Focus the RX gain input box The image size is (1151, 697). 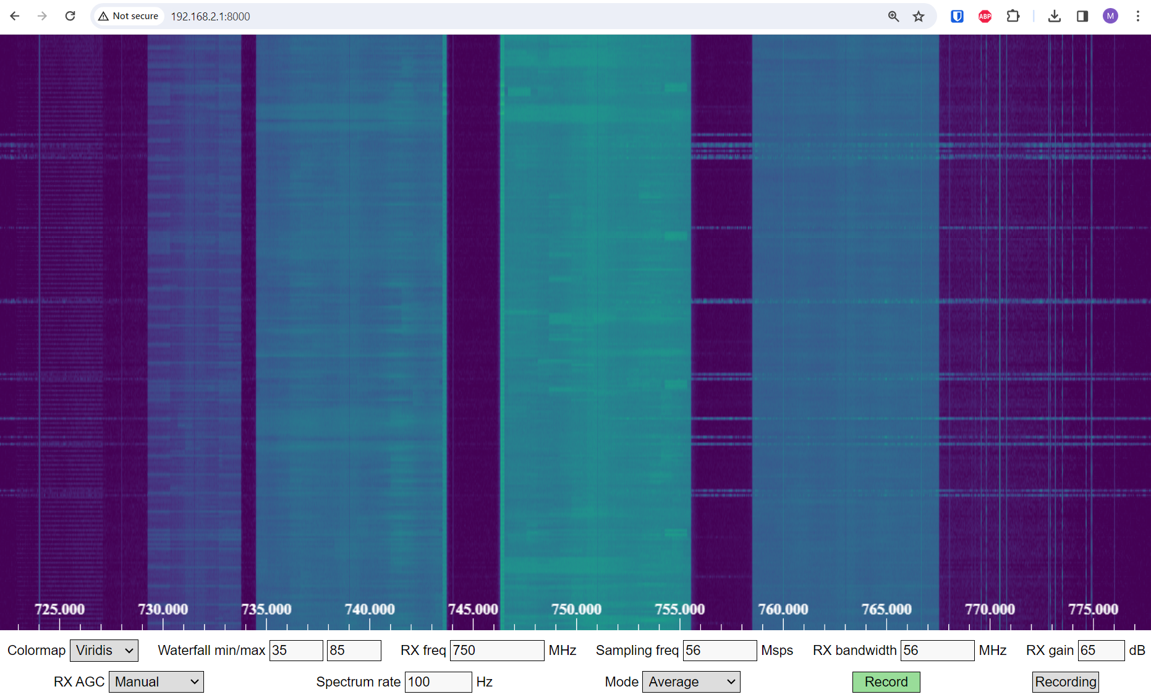point(1100,651)
